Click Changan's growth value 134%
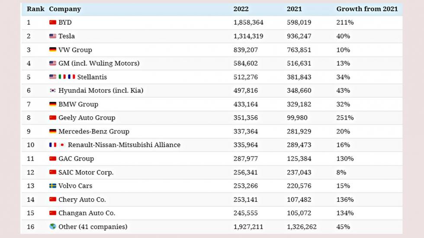 [345, 213]
